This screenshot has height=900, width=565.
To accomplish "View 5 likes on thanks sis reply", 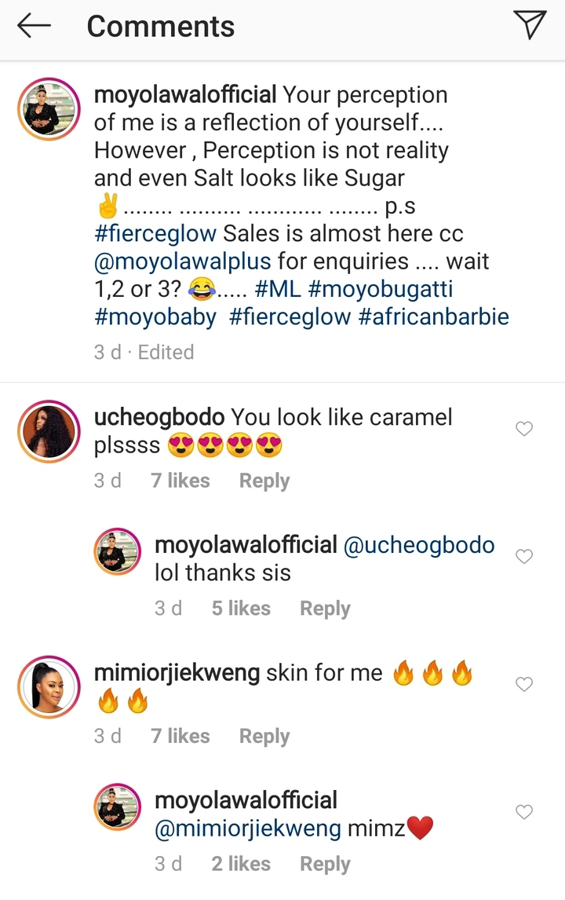I will pyautogui.click(x=241, y=608).
